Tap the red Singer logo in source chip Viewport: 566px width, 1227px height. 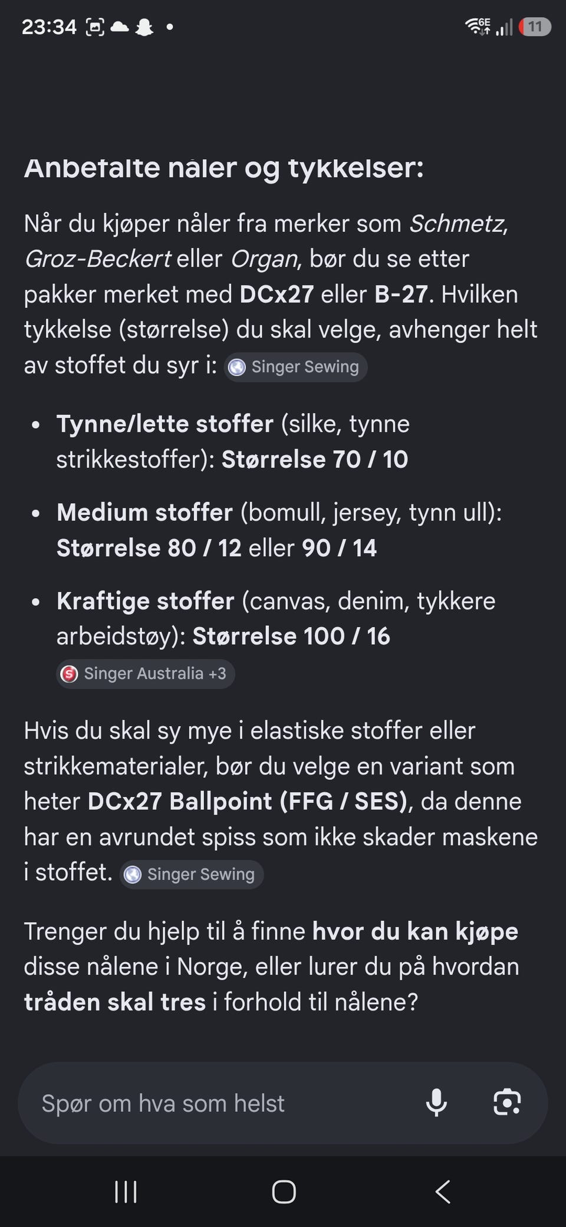pos(70,674)
